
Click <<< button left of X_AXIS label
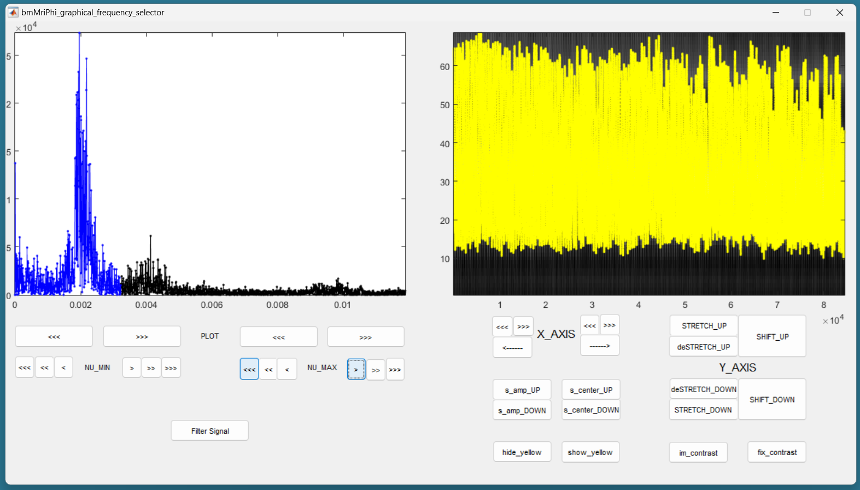click(x=502, y=326)
